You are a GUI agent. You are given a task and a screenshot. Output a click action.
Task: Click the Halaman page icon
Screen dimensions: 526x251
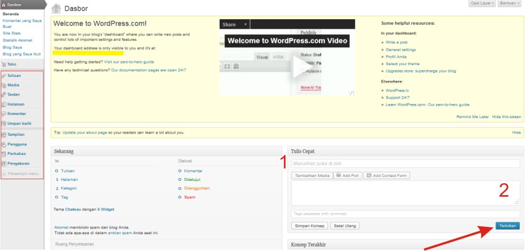4,104
